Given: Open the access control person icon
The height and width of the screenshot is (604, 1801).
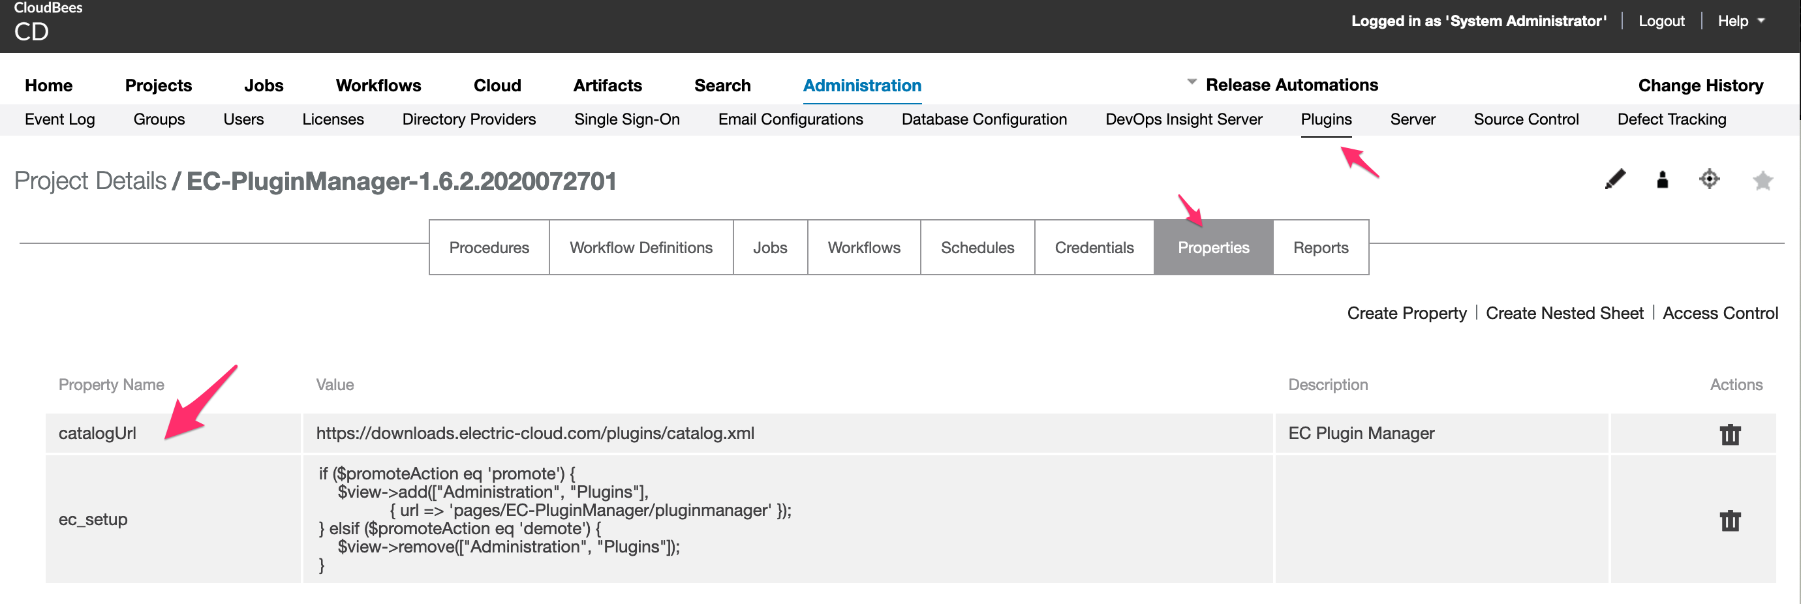Looking at the screenshot, I should pos(1663,179).
